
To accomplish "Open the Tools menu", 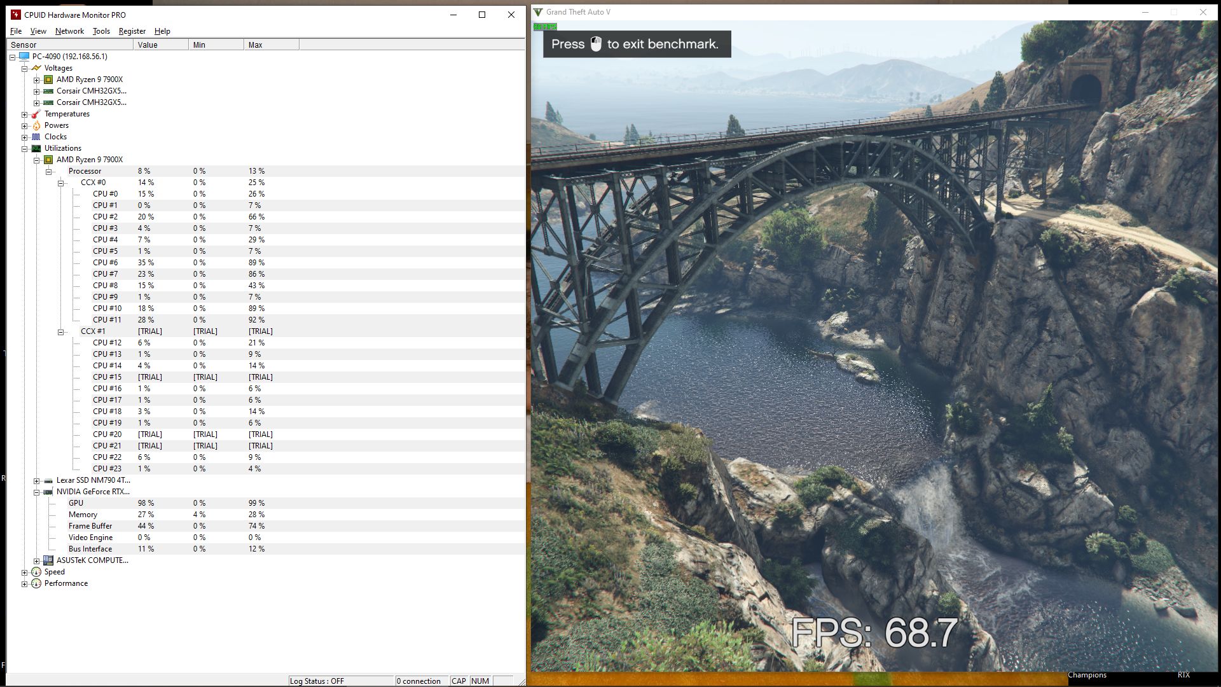I will (x=101, y=31).
